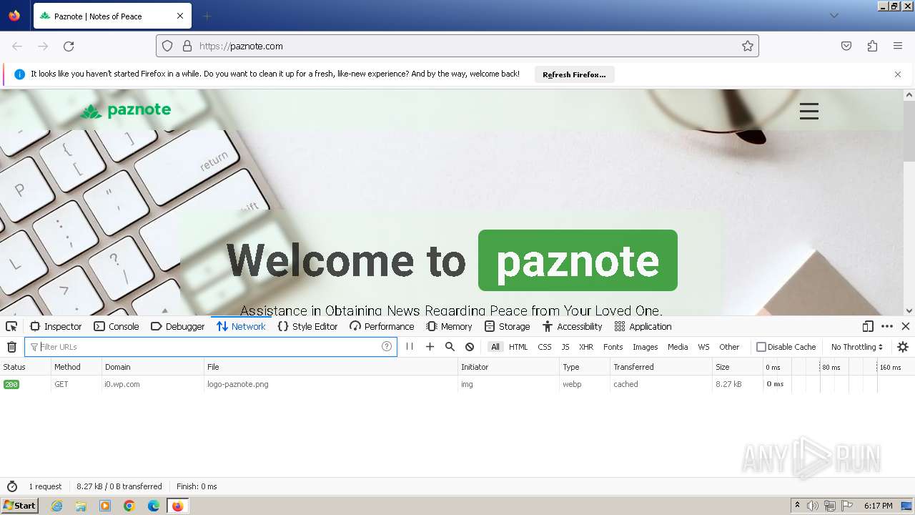Click the Windows Start button
Viewport: 915px width, 515px height.
click(20, 506)
